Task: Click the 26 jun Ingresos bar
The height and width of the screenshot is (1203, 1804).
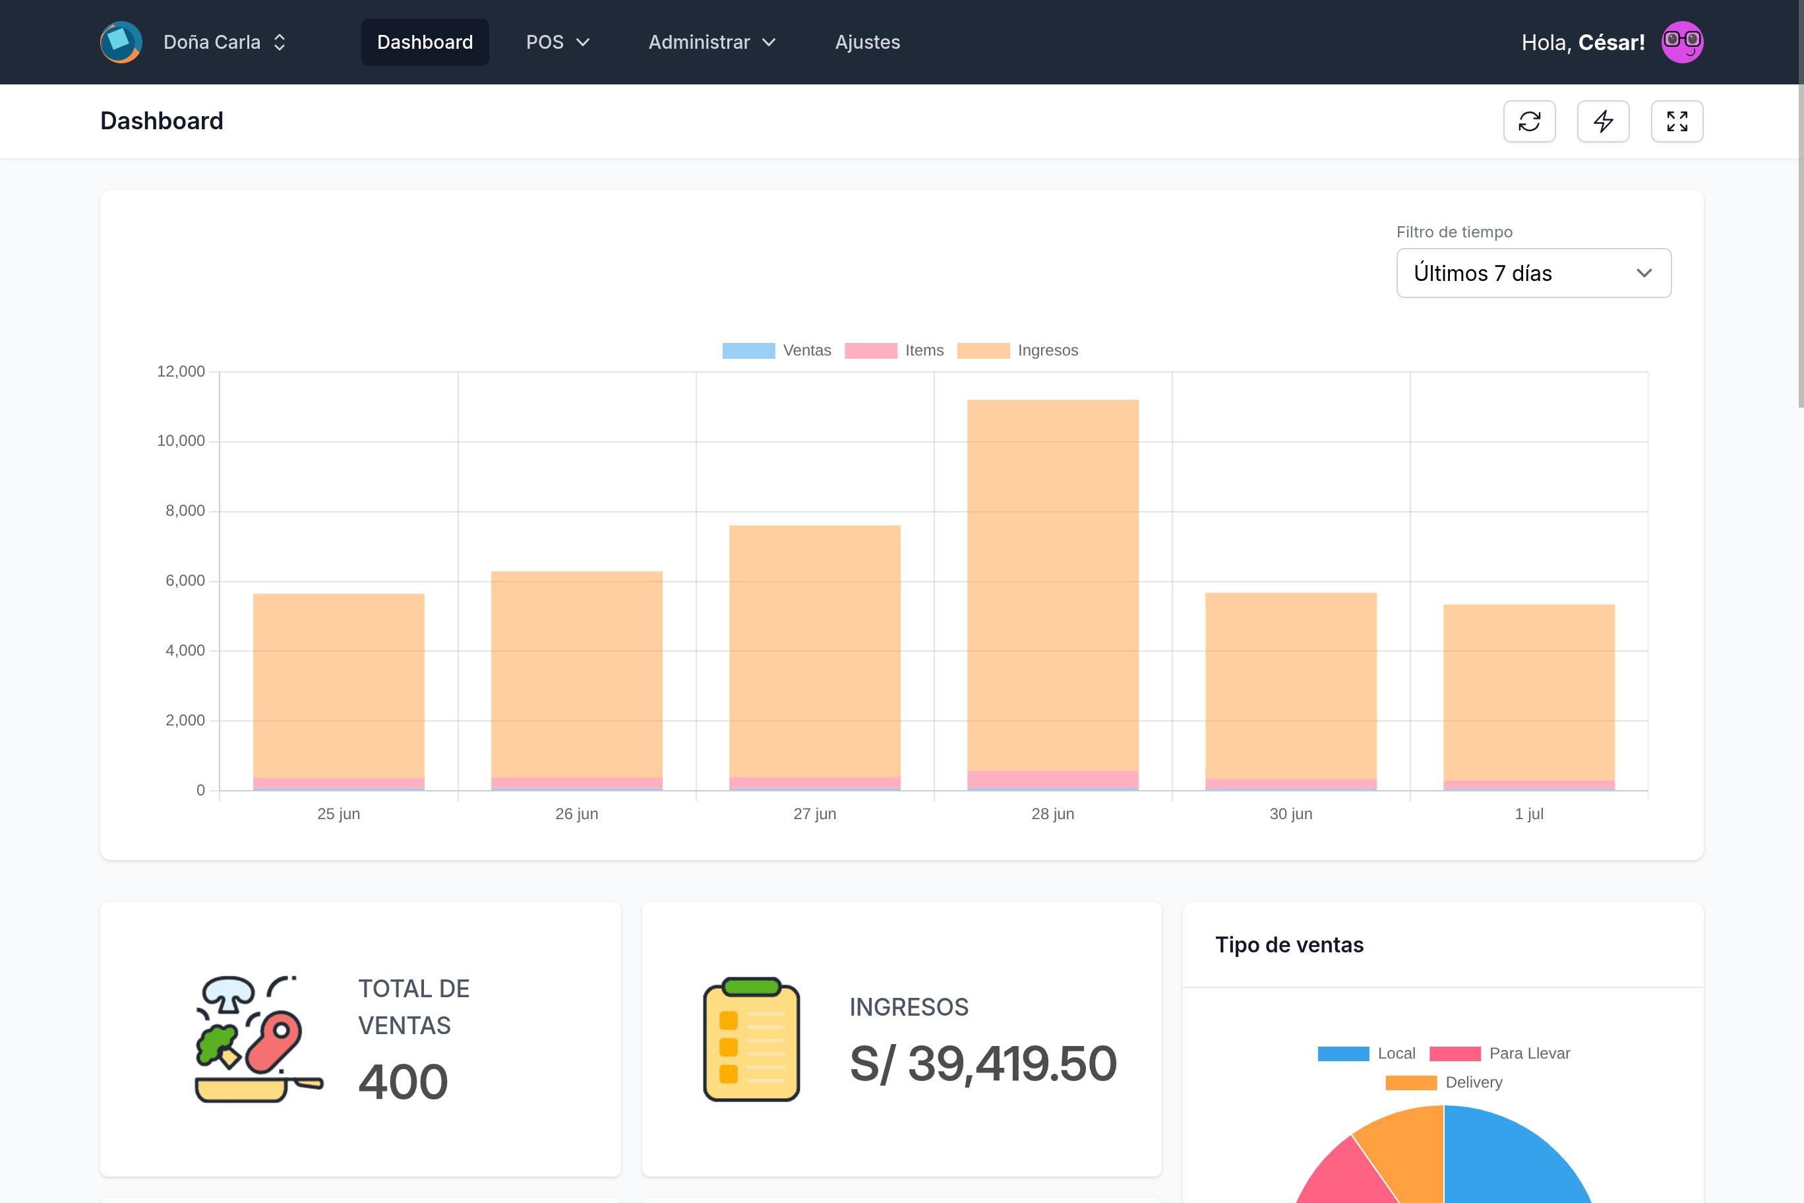Action: (x=576, y=675)
